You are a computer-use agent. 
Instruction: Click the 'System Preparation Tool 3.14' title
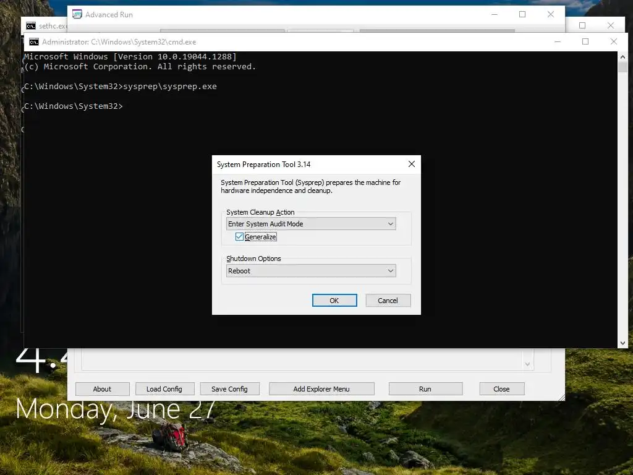click(263, 165)
